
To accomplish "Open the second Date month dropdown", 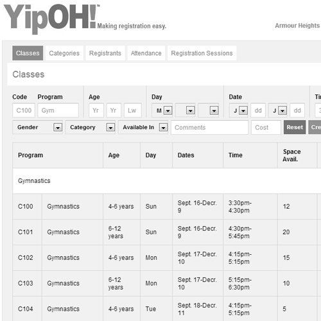I will click(x=278, y=110).
